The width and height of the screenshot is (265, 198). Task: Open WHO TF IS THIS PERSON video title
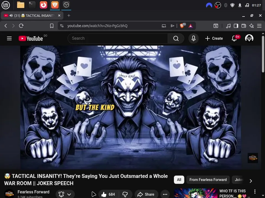pyautogui.click(x=235, y=193)
